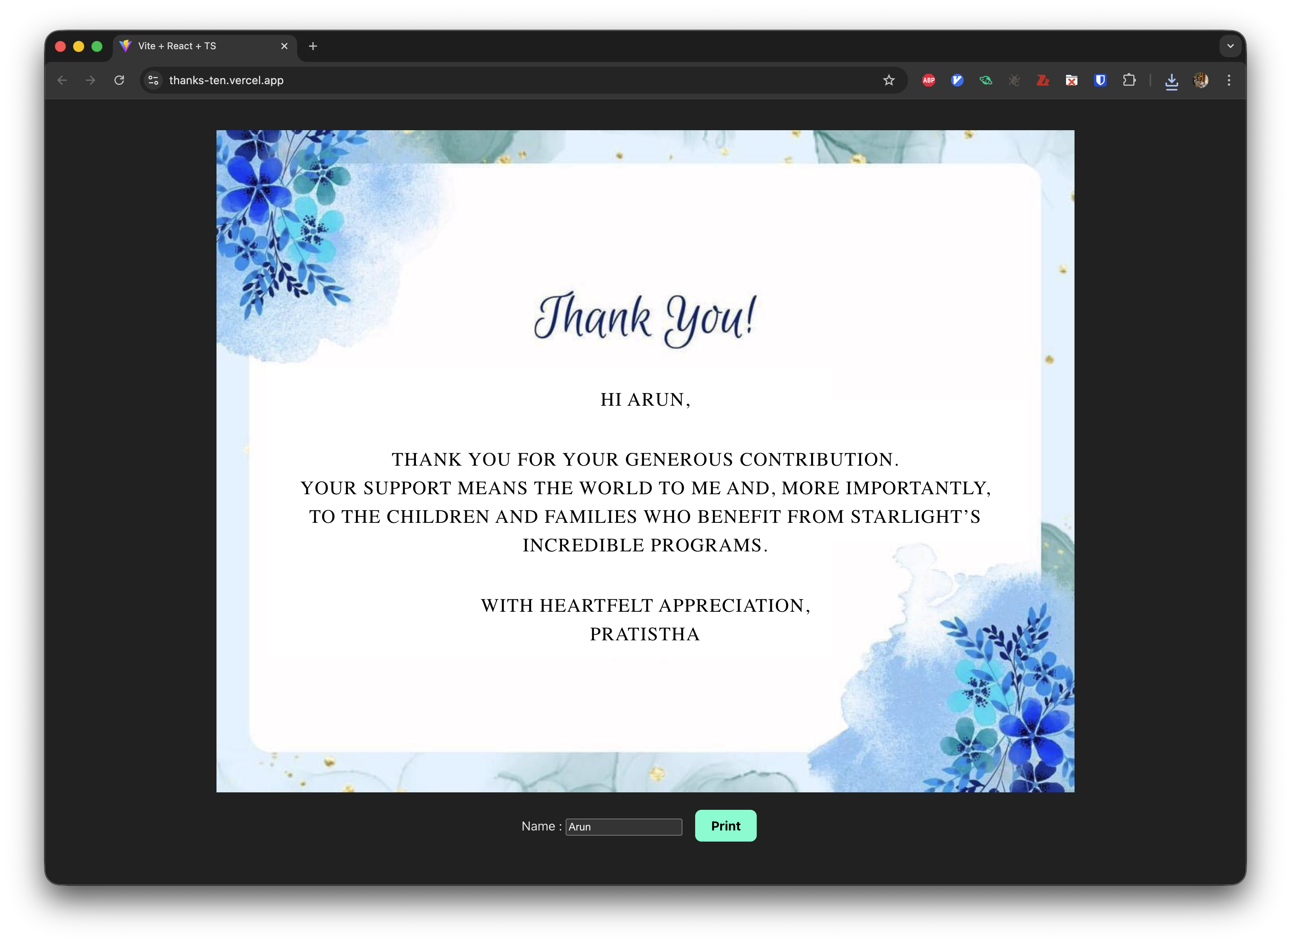This screenshot has width=1291, height=944.
Task: Click the 'Name :' label
Action: 541,826
